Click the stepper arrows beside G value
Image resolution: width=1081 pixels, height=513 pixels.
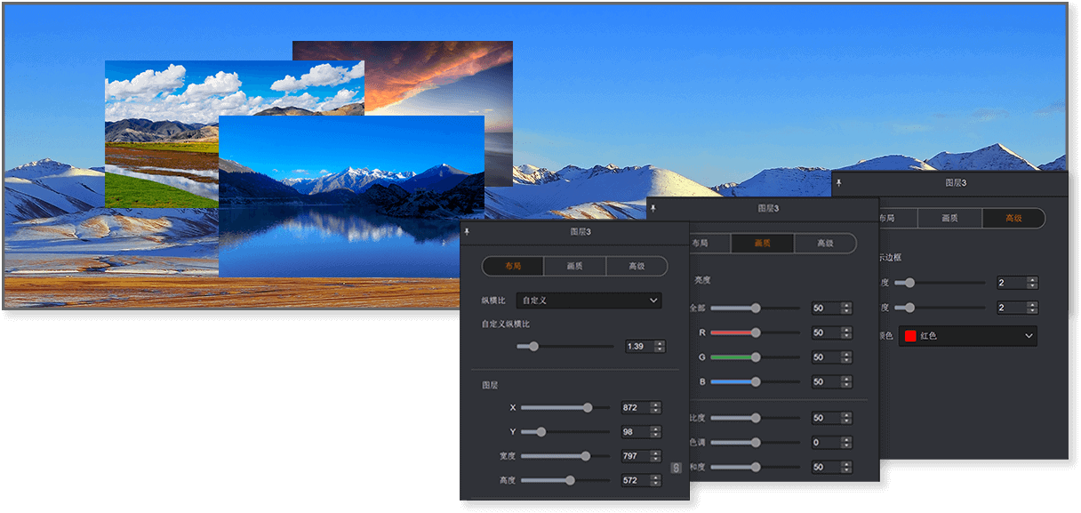(x=846, y=357)
